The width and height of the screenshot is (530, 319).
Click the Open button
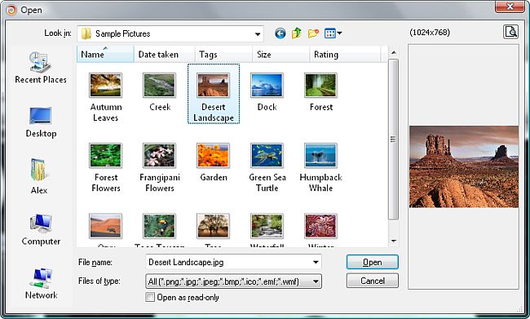pyautogui.click(x=373, y=262)
